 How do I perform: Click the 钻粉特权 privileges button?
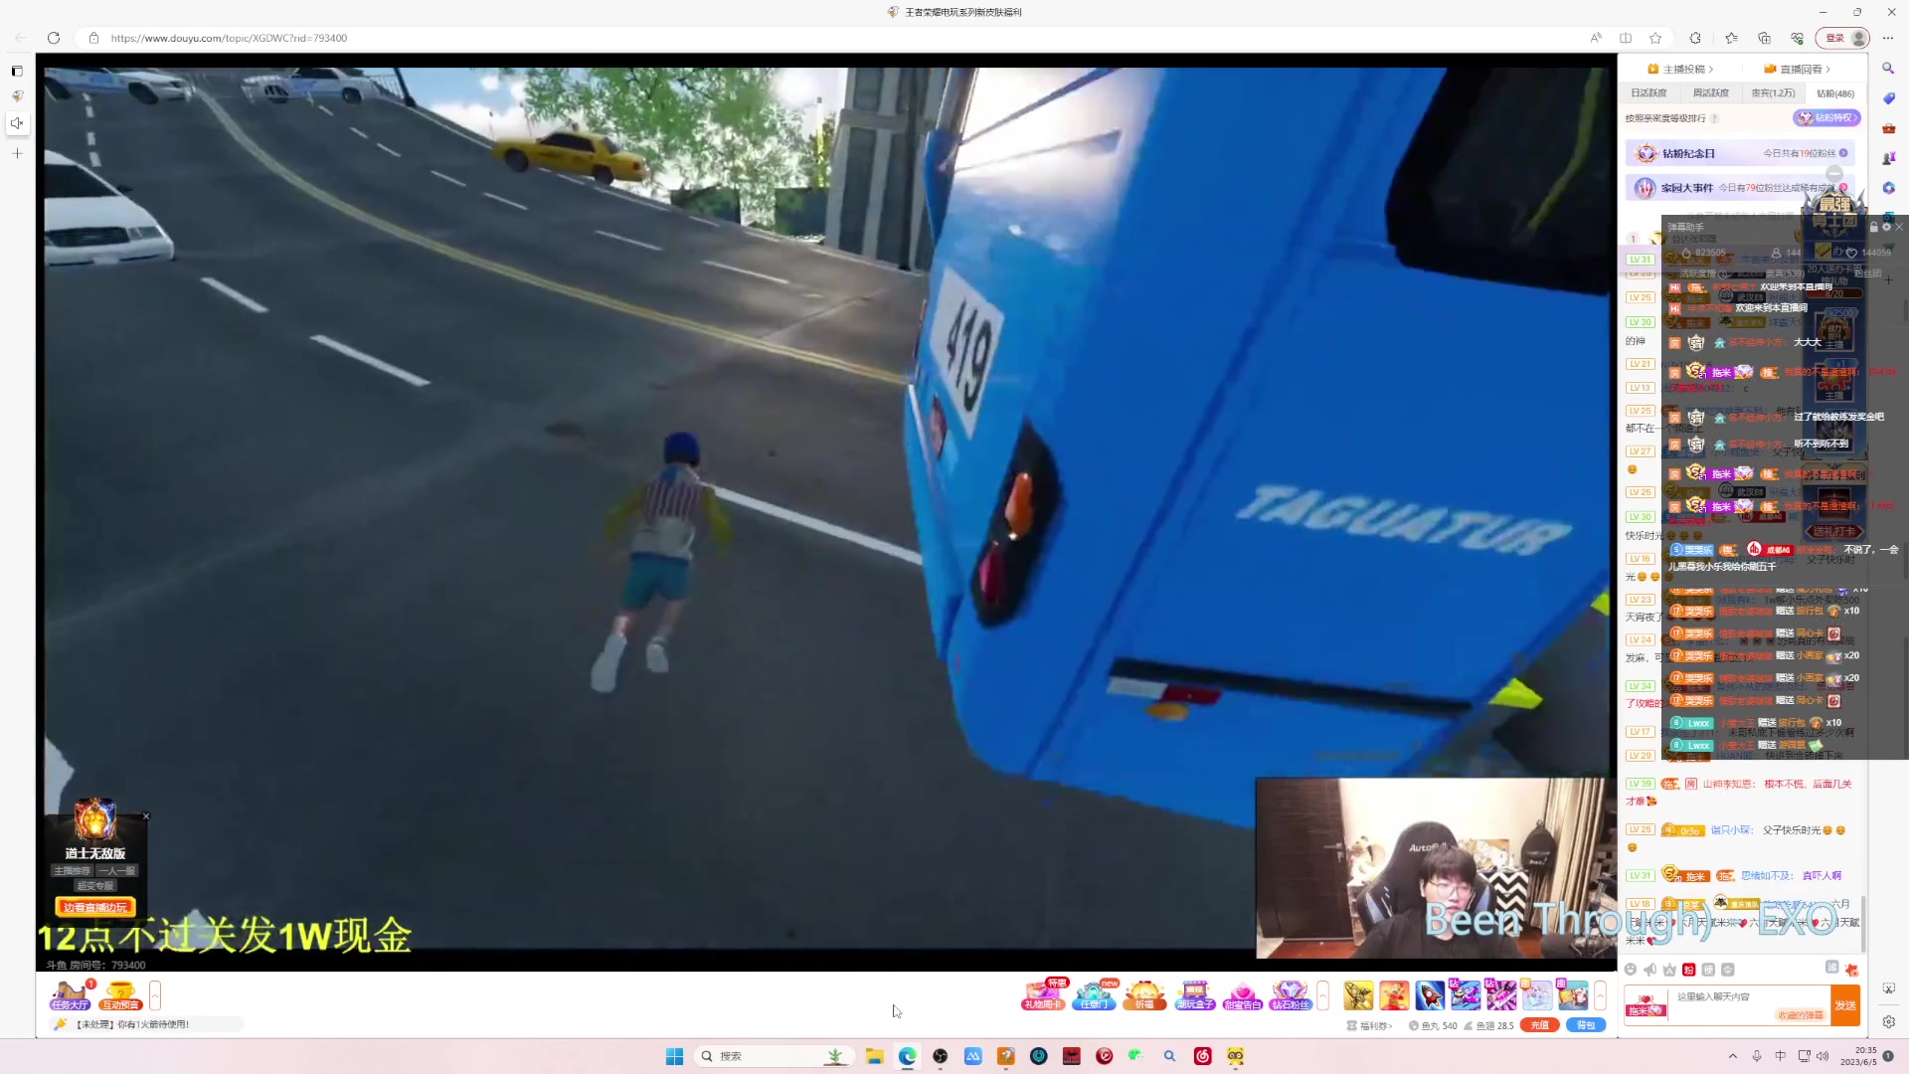(1826, 117)
